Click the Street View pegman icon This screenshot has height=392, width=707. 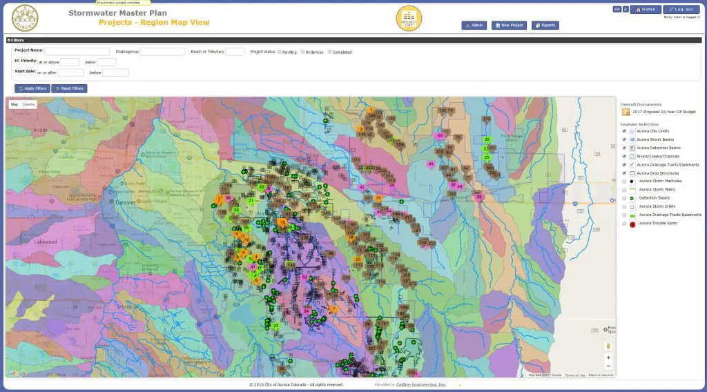tap(608, 346)
